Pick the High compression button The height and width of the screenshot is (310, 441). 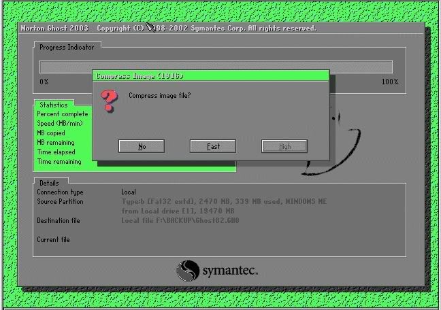click(x=284, y=146)
